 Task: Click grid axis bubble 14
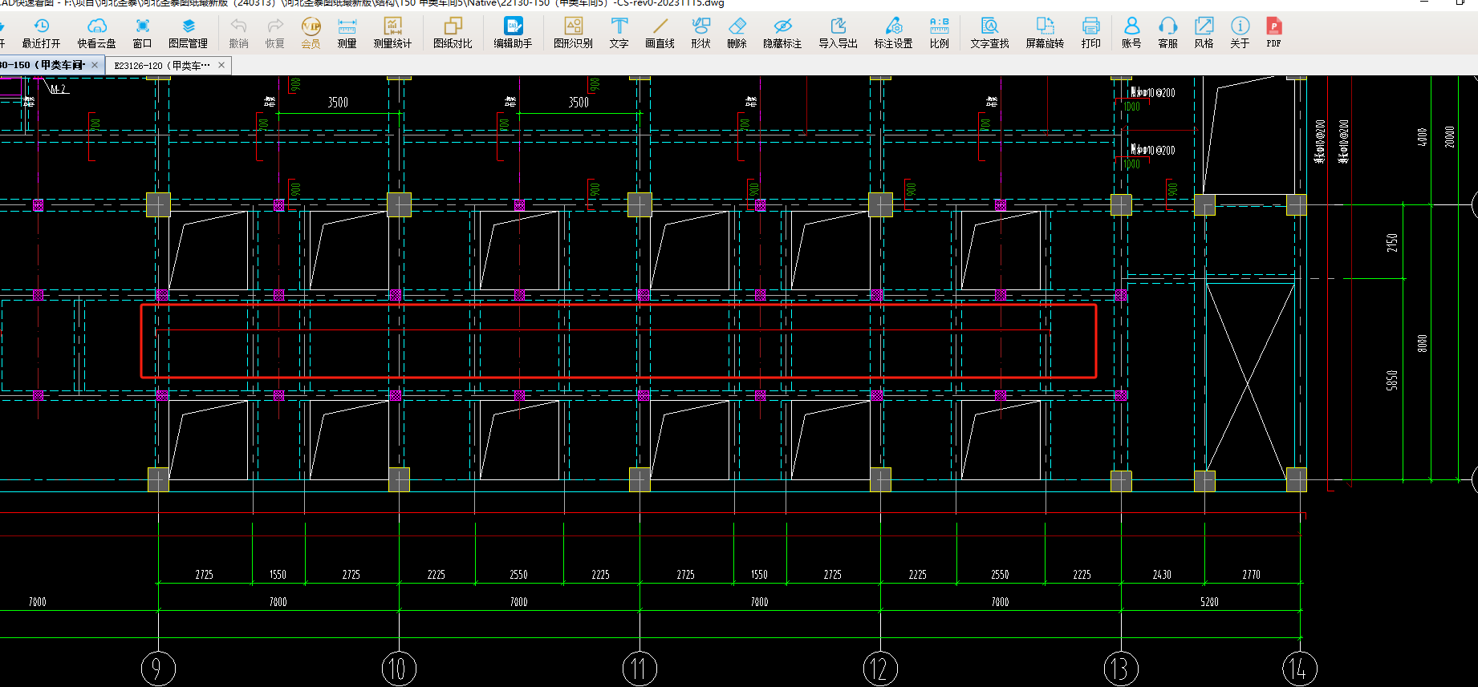coord(1299,668)
